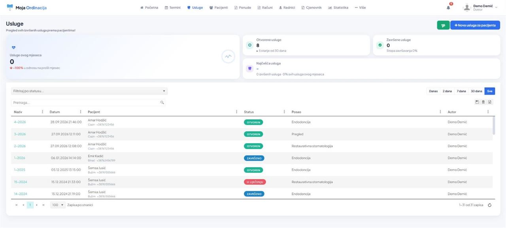Click Nova usluga za pacijenta button
The height and width of the screenshot is (228, 506).
(475, 25)
